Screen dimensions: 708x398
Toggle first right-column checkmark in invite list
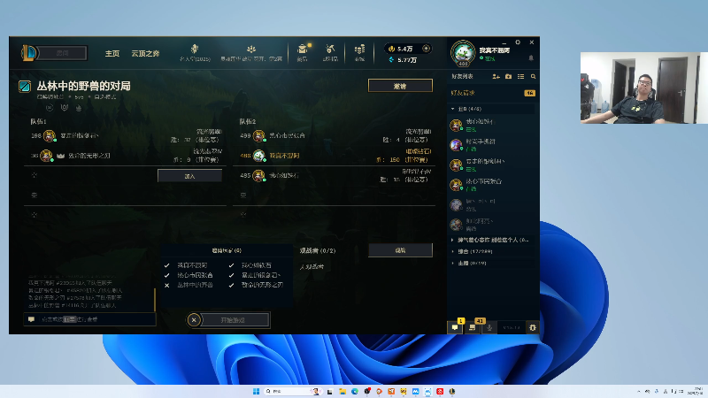[231, 265]
